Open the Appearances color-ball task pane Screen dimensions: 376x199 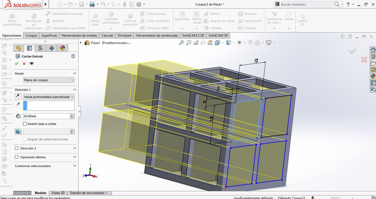click(373, 76)
